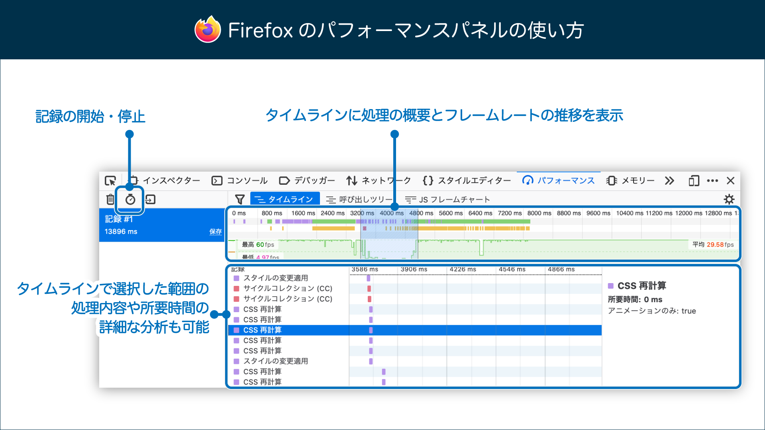Click the 保存 link for recording

coord(216,232)
